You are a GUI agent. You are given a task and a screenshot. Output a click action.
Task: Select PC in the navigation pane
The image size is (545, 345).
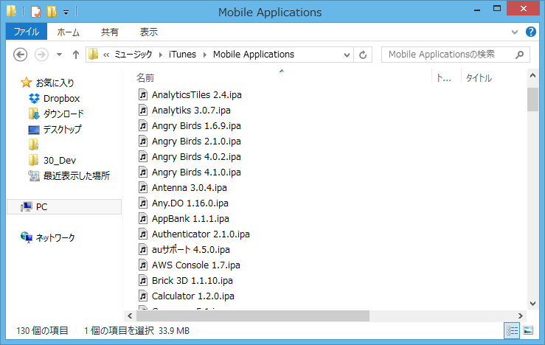pyautogui.click(x=64, y=206)
